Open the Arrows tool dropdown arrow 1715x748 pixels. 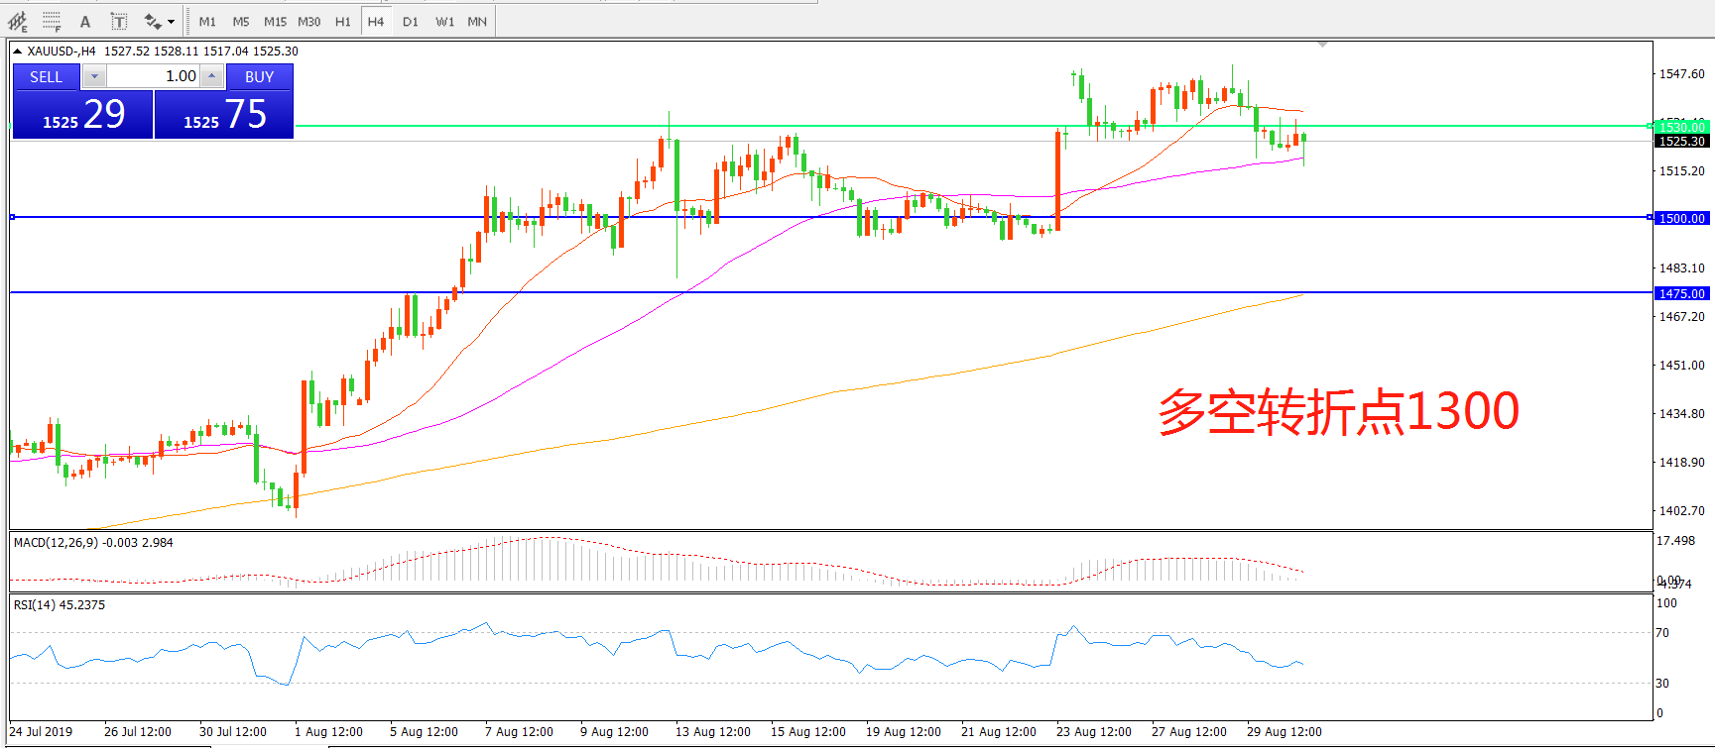[172, 21]
